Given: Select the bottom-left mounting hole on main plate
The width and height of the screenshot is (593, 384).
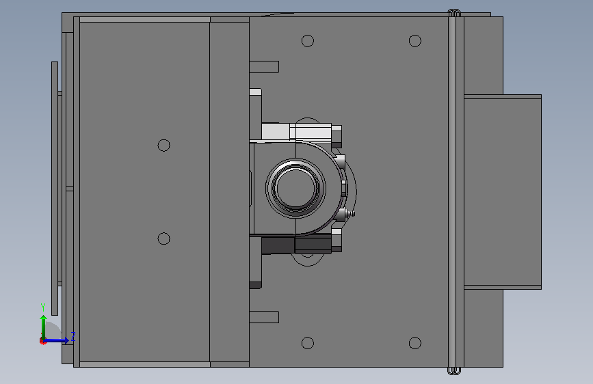Looking at the screenshot, I should tap(308, 343).
